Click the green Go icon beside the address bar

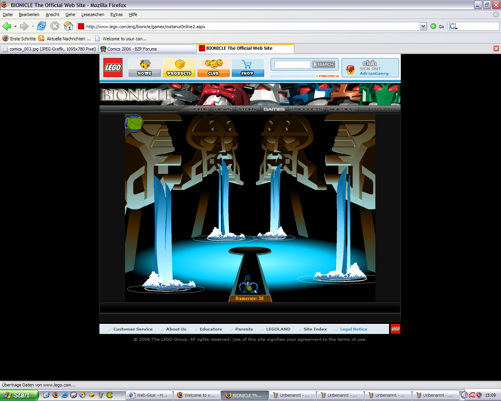[433, 26]
